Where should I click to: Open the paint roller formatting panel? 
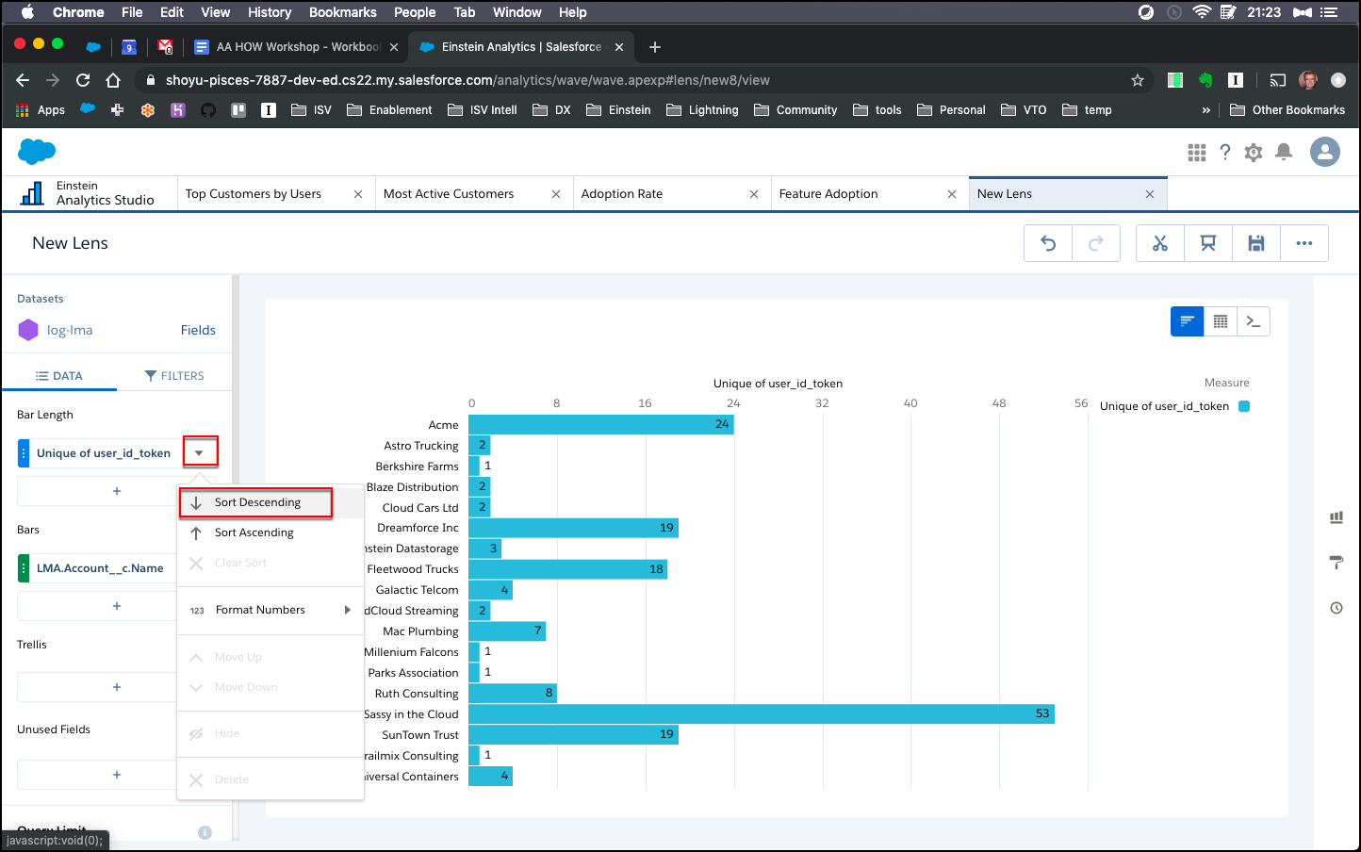tap(1336, 563)
